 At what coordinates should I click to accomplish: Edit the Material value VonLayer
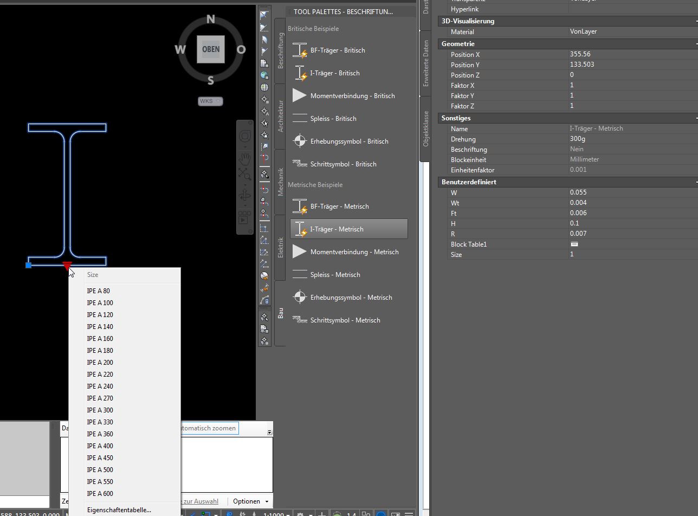(633, 31)
